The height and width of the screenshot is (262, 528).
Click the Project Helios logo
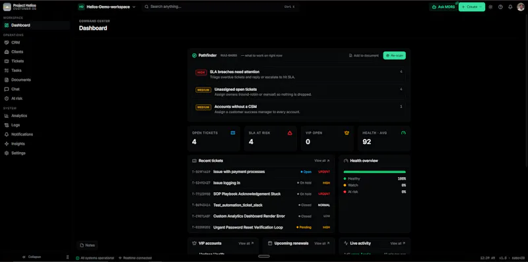coord(7,7)
